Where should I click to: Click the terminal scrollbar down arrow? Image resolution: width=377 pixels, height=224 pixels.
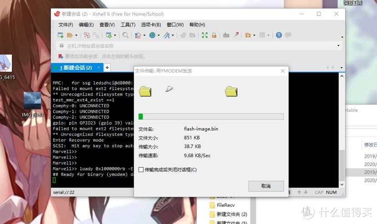coord(341,184)
